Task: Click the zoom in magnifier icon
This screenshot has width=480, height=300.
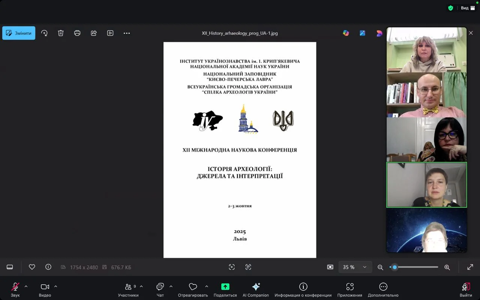Action: (447, 267)
